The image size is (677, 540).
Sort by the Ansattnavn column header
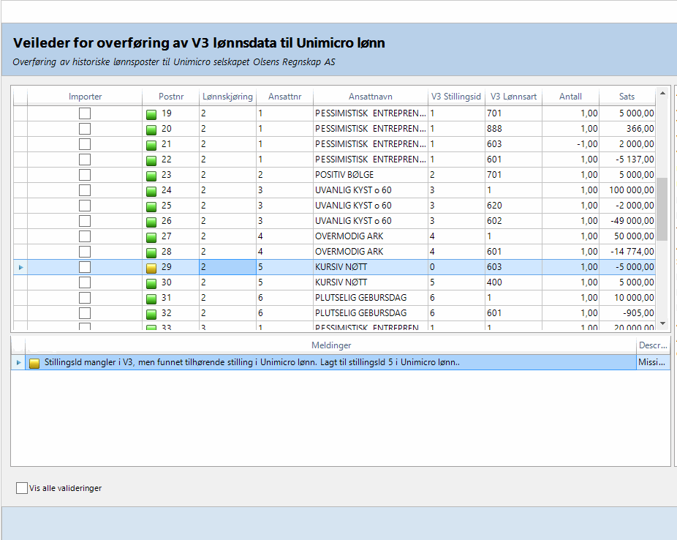point(370,97)
